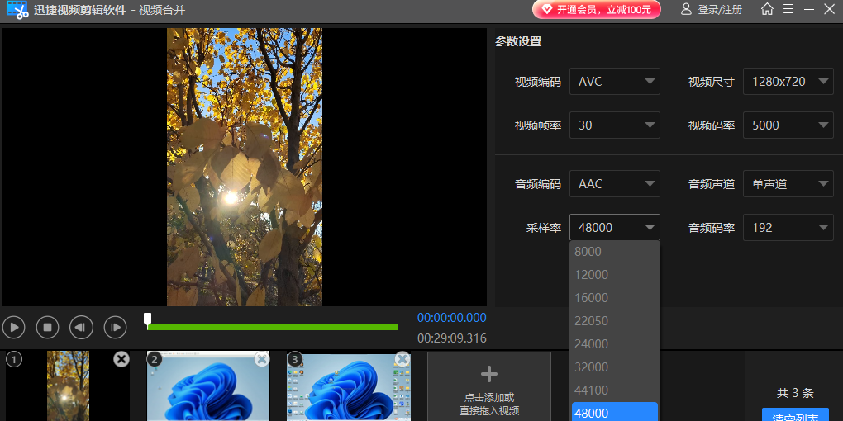Open the hamburger menu in the title bar
The image size is (843, 421).
coord(788,10)
